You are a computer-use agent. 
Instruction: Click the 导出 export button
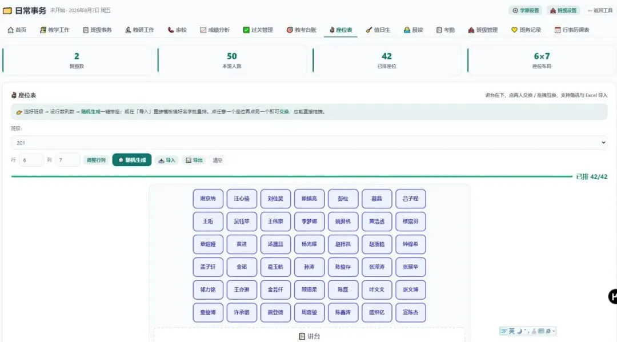point(194,160)
